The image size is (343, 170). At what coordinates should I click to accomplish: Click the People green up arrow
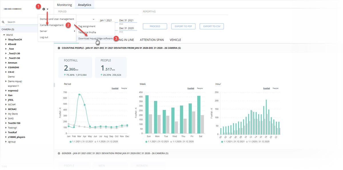(x=101, y=75)
